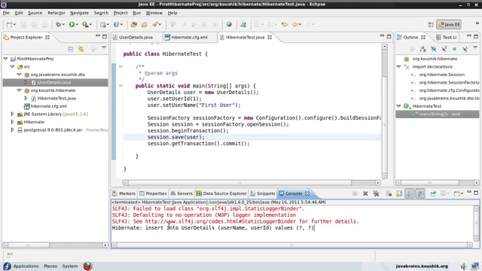Click the Run Last Tool icon
The image size is (482, 271).
pyautogui.click(x=85, y=25)
